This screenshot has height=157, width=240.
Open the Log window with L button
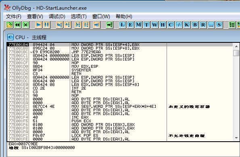point(122,25)
